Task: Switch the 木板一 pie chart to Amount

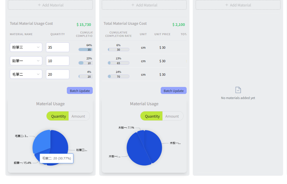Action: point(172,116)
